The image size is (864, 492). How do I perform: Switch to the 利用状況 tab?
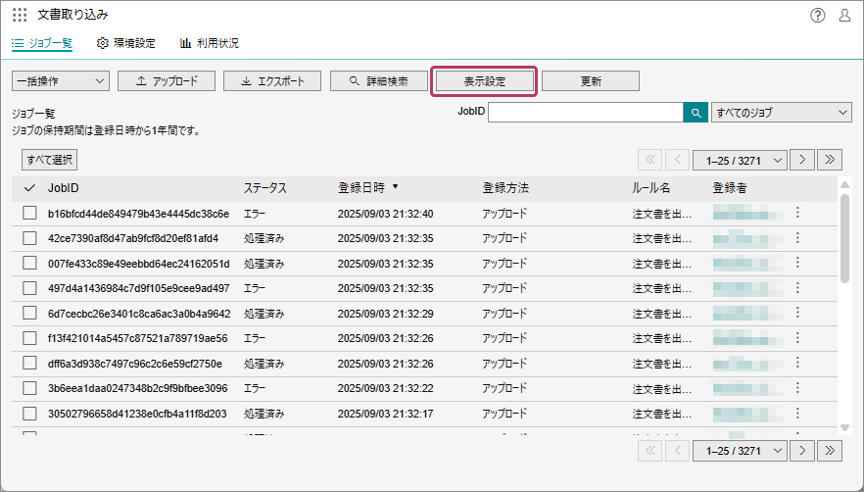(x=210, y=43)
